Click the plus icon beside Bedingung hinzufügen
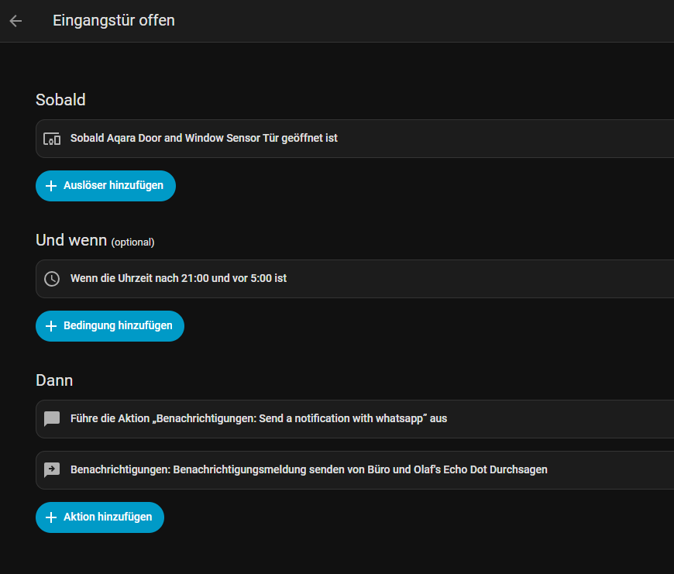This screenshot has width=674, height=574. (51, 326)
